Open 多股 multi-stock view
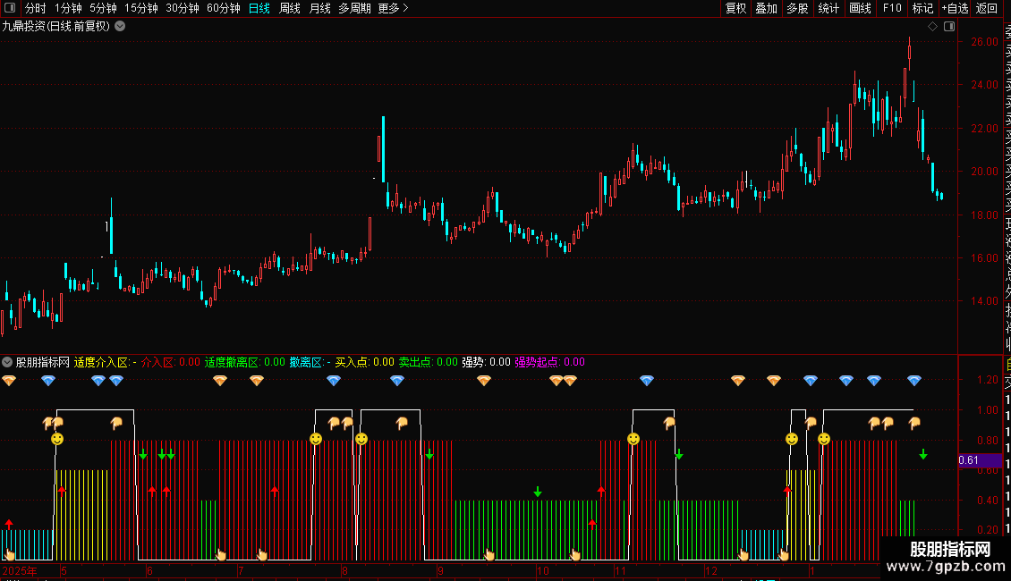The height and width of the screenshot is (581, 1011). pyautogui.click(x=797, y=8)
